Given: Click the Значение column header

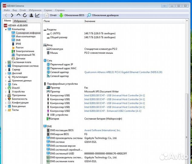Looking at the screenshot, I should [90, 21].
